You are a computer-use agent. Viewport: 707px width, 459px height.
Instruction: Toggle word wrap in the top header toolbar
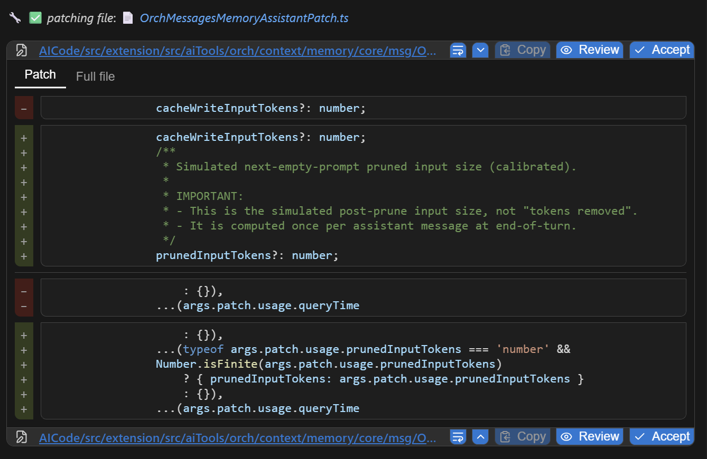(458, 50)
